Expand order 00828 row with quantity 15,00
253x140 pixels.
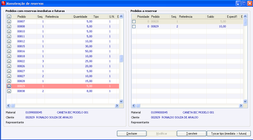point(9,82)
